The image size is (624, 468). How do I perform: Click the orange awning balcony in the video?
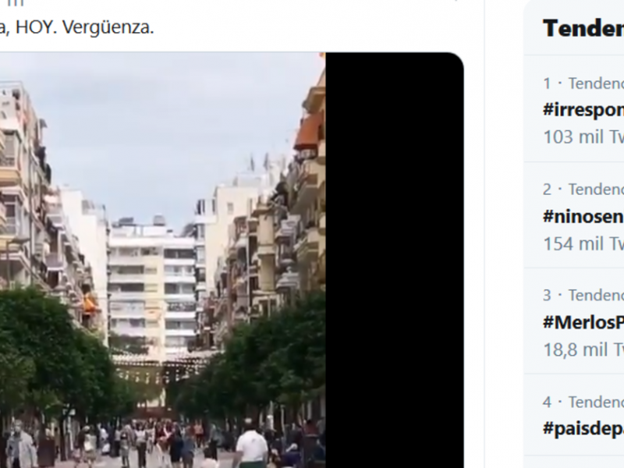click(x=310, y=129)
